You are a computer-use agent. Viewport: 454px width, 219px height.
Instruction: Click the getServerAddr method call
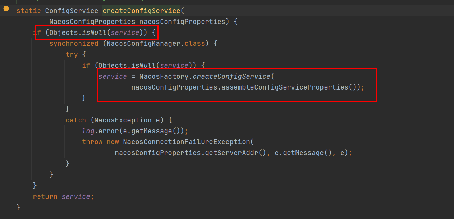[232, 153]
